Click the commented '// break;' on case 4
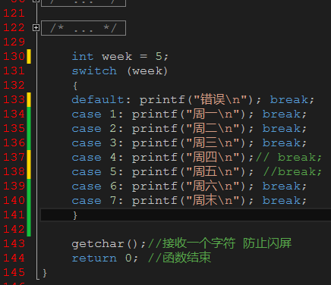 tap(288, 158)
